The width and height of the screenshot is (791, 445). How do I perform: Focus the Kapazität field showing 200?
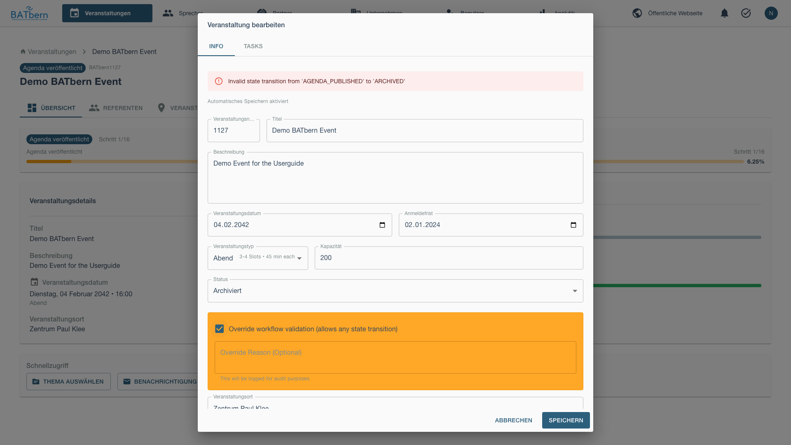coord(449,258)
